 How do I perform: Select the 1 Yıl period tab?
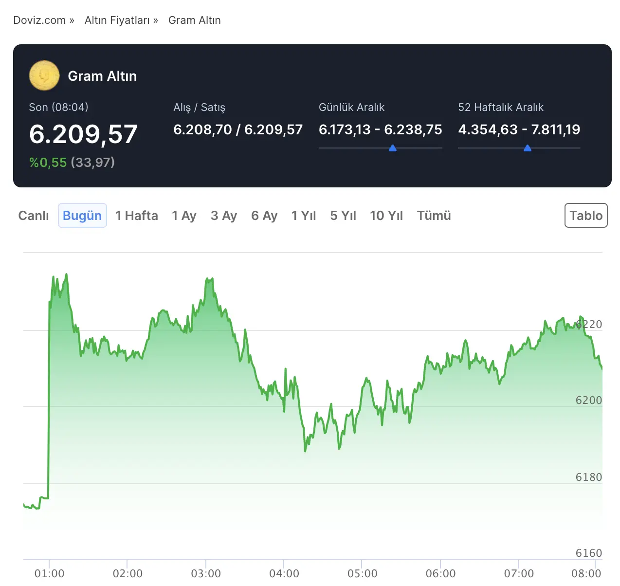[x=304, y=216]
